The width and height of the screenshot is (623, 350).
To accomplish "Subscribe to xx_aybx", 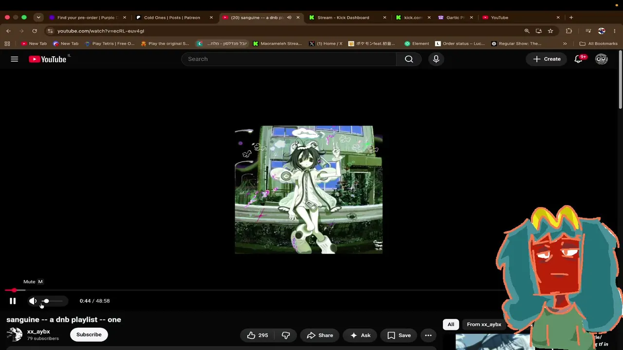I will [89, 334].
